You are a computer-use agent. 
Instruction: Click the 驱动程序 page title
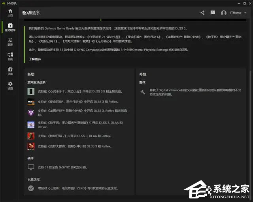tap(31, 13)
